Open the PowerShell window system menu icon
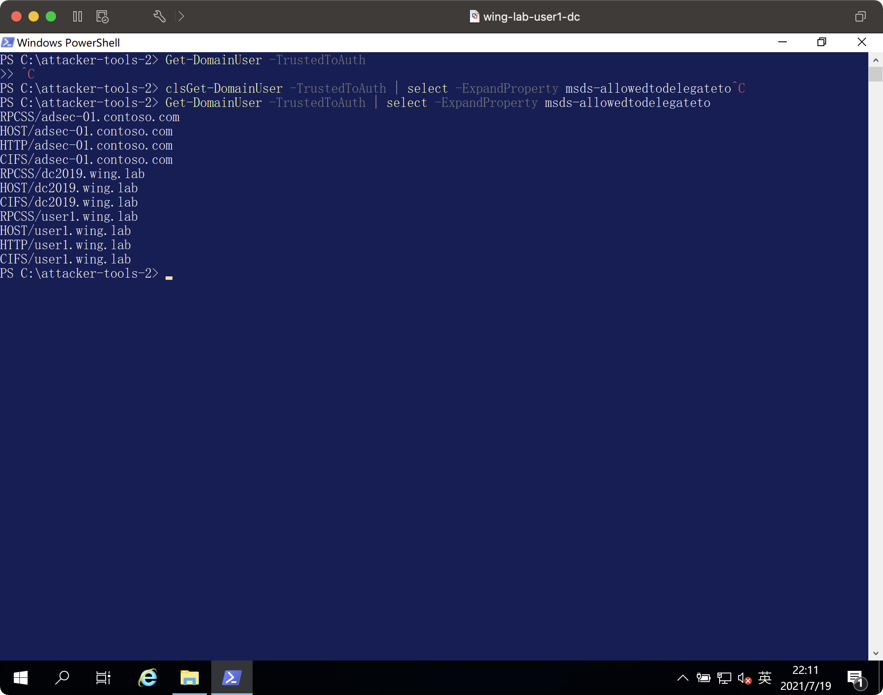The image size is (883, 695). tap(7, 42)
